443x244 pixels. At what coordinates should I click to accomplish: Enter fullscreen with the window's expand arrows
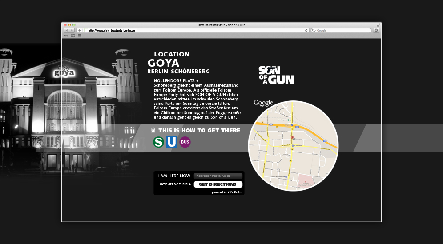click(x=379, y=25)
